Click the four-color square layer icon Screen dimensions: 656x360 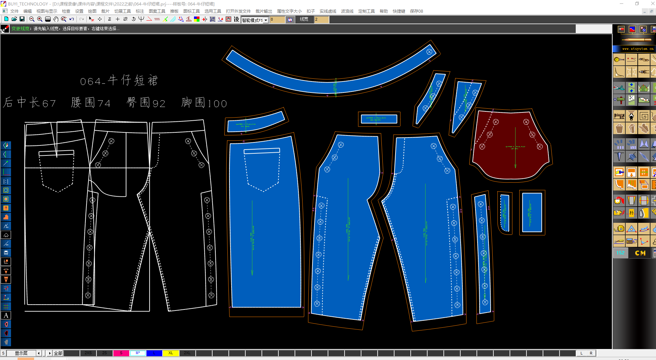(x=197, y=19)
